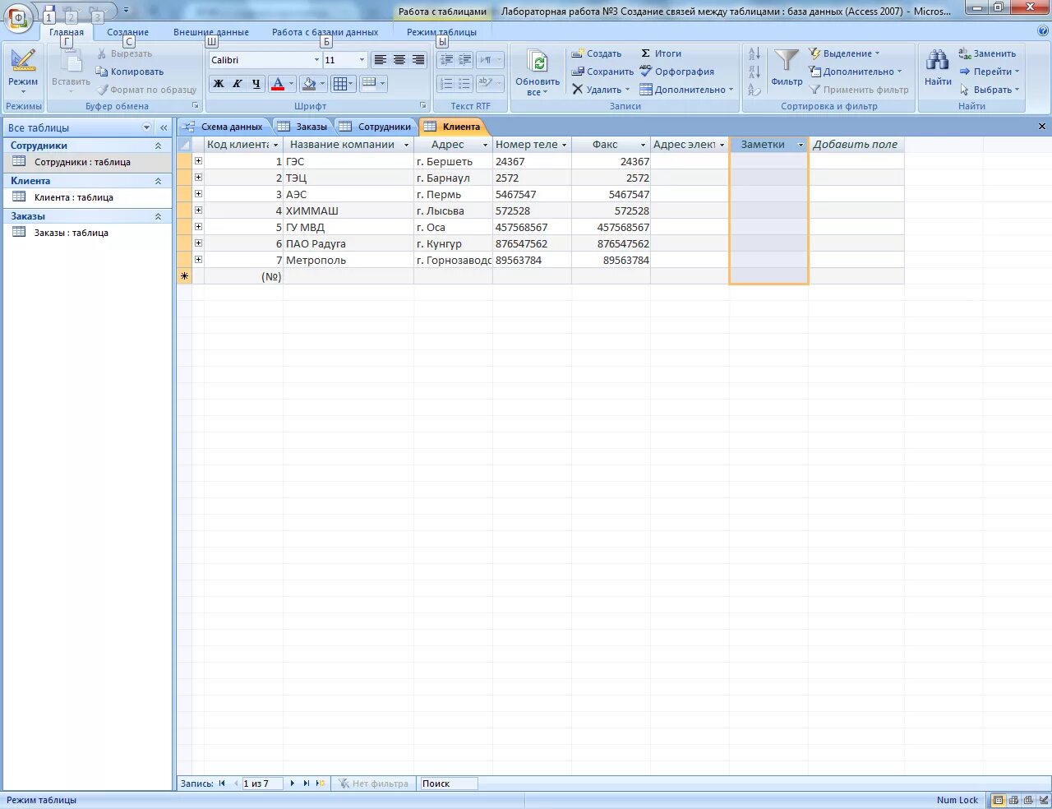The height and width of the screenshot is (809, 1052).
Task: Click Обновить все refresh icon
Action: [x=538, y=62]
